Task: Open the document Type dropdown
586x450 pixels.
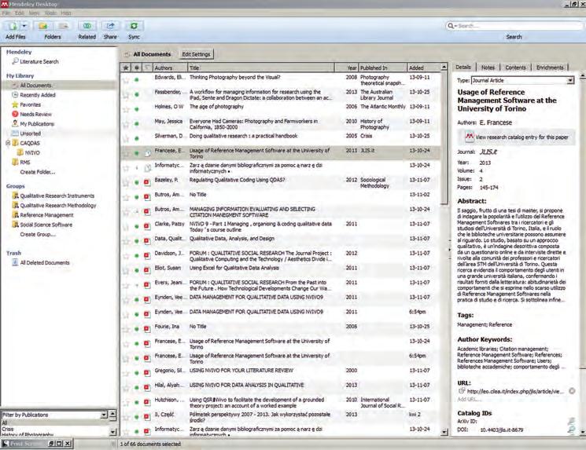Action: click(x=570, y=80)
